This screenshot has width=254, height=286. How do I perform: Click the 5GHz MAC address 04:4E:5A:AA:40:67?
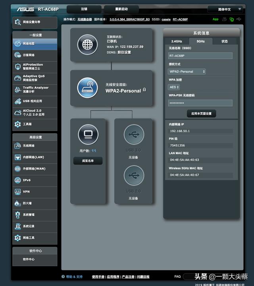[185, 175]
